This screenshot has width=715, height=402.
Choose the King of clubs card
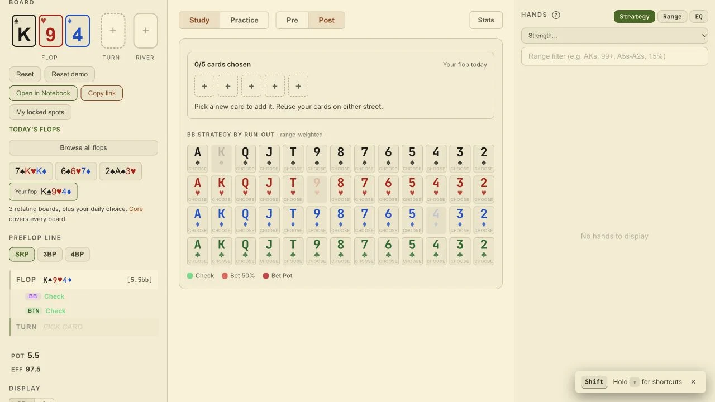tap(221, 251)
